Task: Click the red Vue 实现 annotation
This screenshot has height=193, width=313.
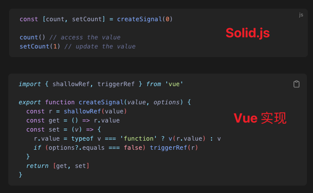Action: click(260, 118)
